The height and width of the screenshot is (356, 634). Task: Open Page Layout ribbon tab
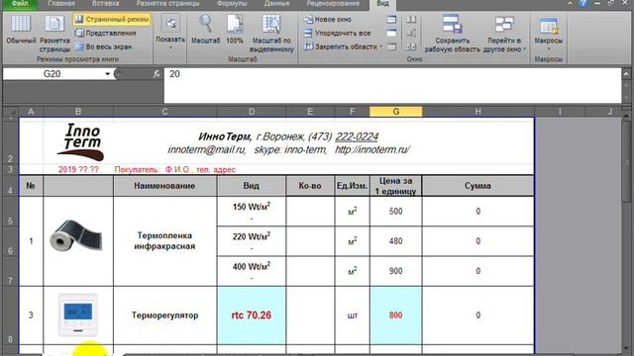coord(167,4)
